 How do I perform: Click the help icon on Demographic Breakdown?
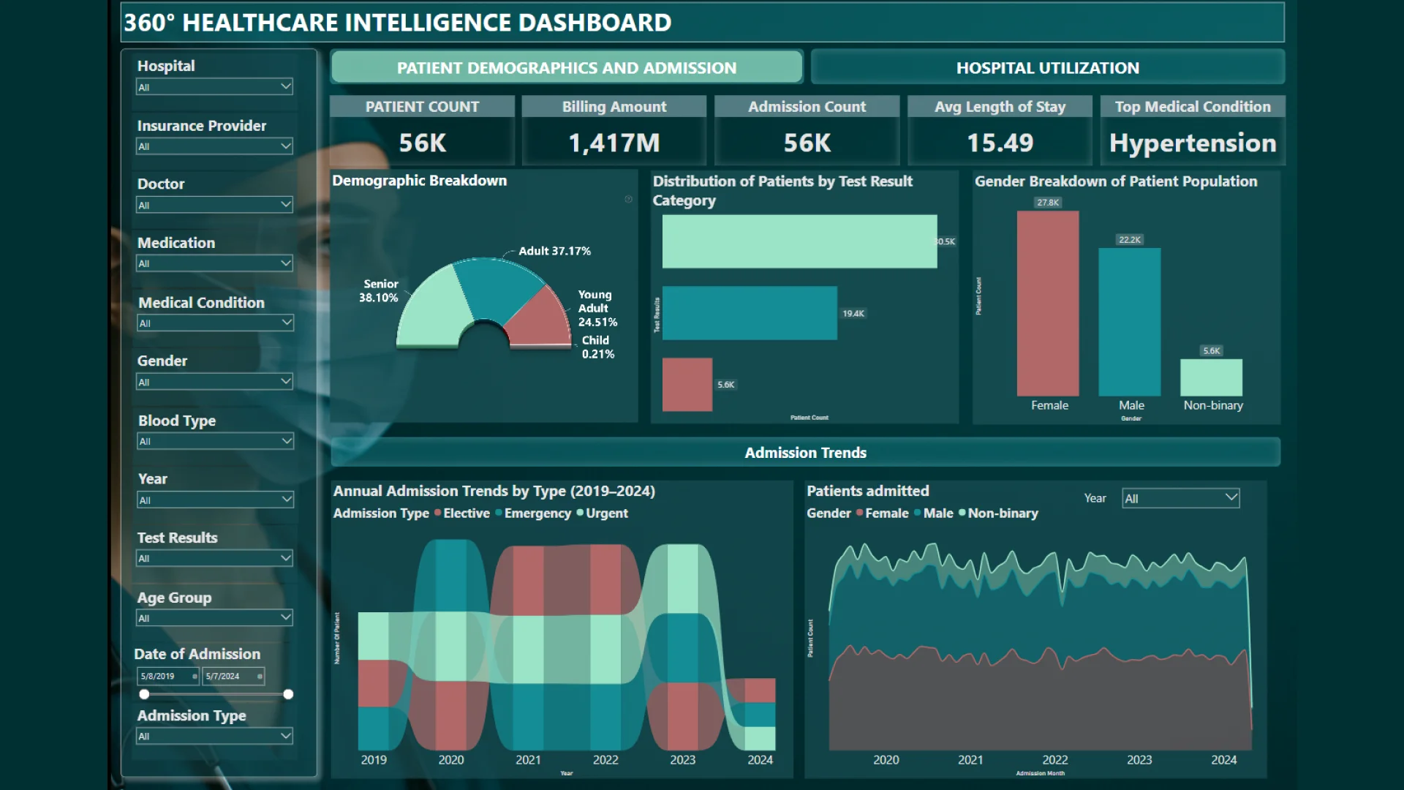coord(628,199)
